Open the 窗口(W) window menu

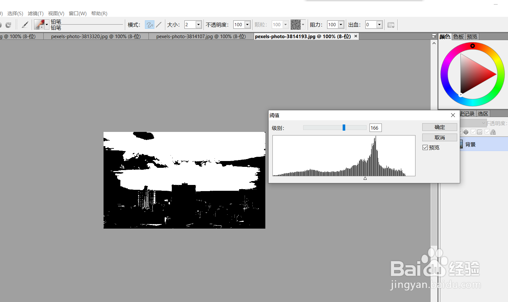pyautogui.click(x=78, y=13)
